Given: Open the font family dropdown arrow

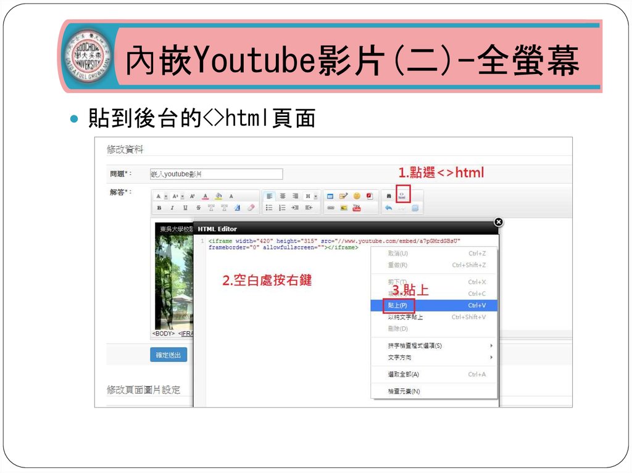Looking at the screenshot, I should [166, 197].
